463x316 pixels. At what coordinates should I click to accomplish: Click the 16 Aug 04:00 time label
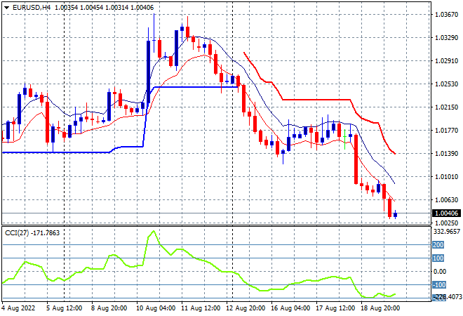point(290,308)
